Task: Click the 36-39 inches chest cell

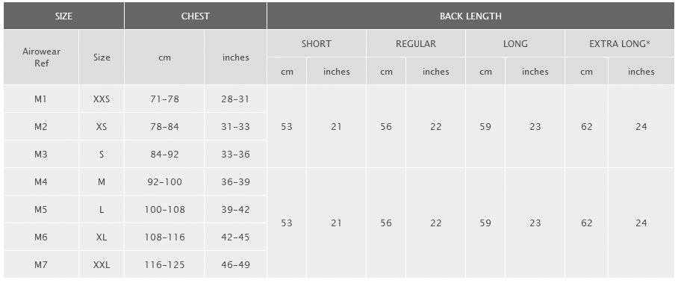Action: tap(235, 182)
